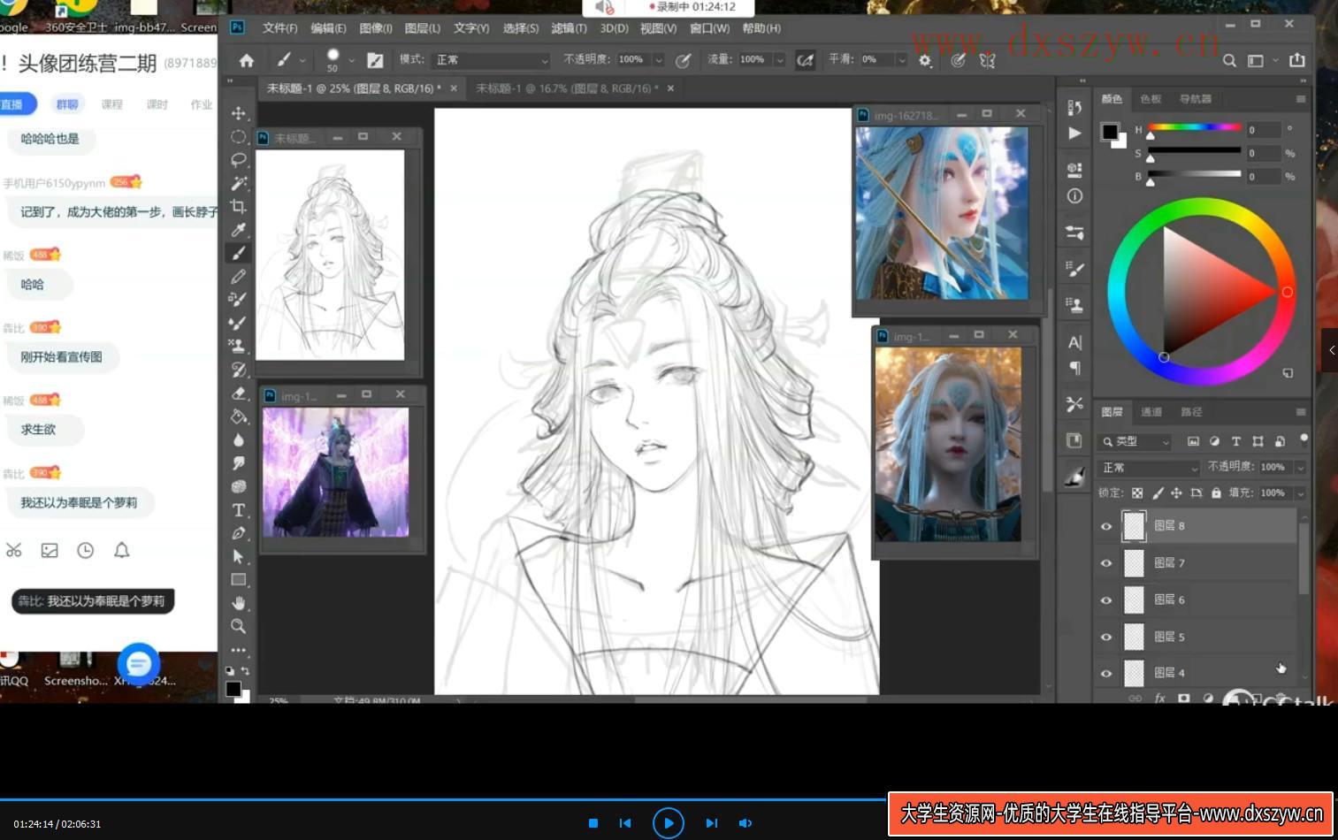Open the Info panel icon
1338x840 pixels.
click(x=1074, y=196)
